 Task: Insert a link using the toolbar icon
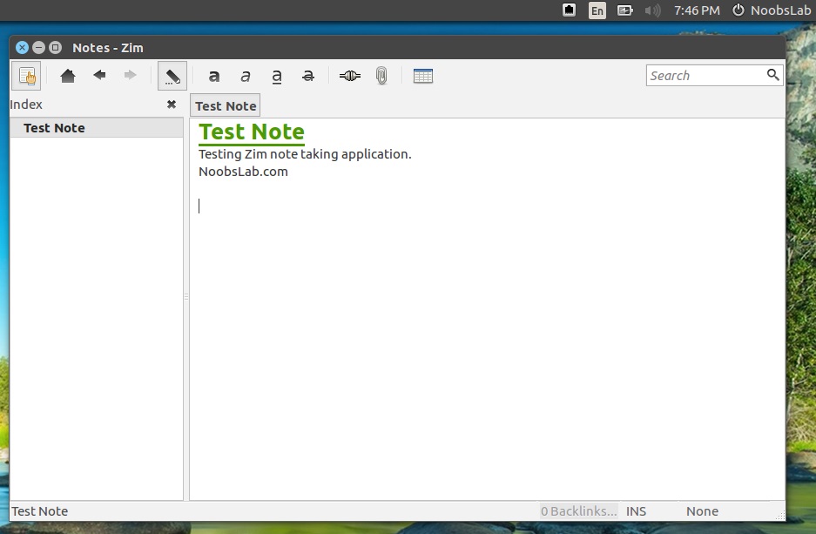click(x=349, y=76)
